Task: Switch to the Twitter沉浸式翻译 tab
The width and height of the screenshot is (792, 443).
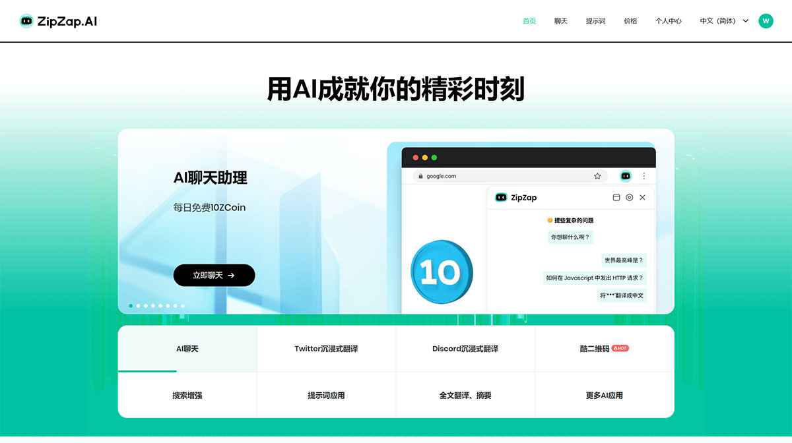Action: pos(326,348)
